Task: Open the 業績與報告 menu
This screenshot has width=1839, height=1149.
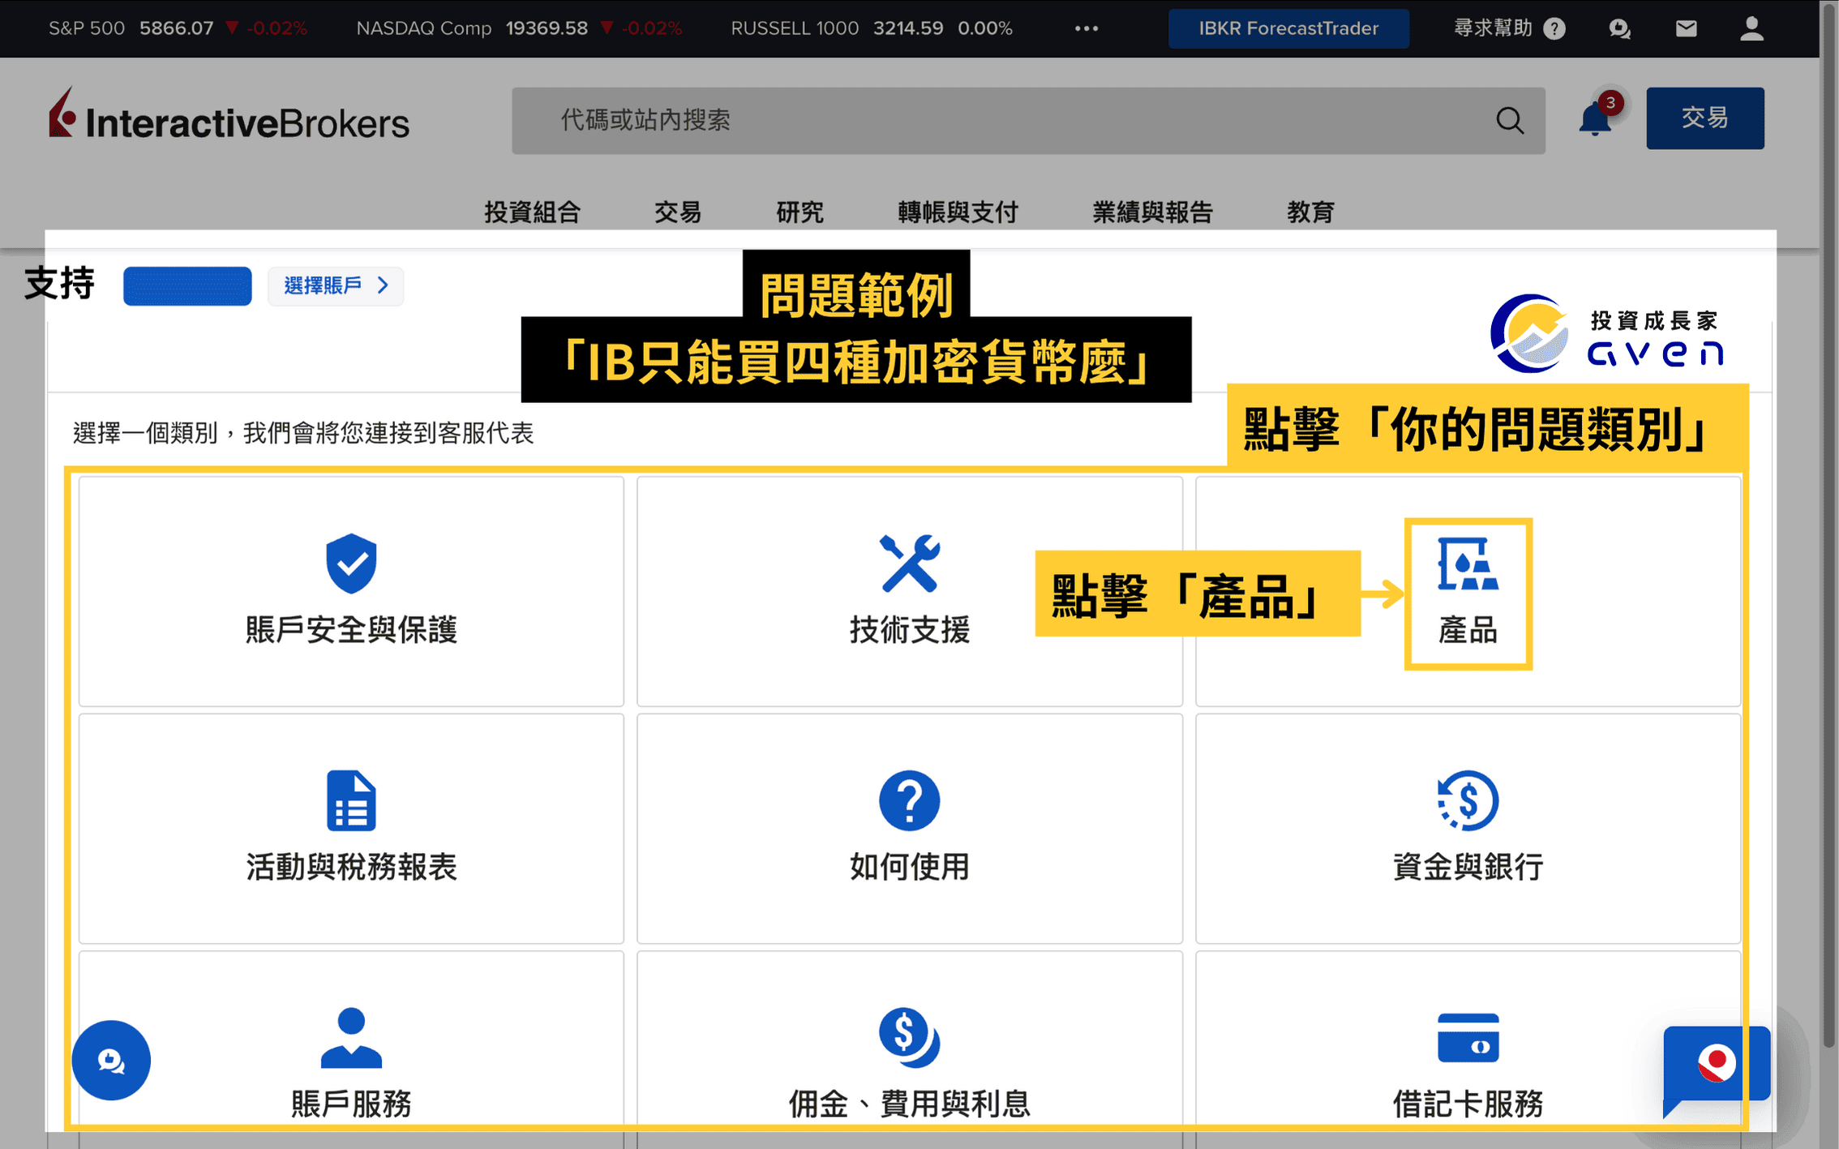Action: 1152,212
